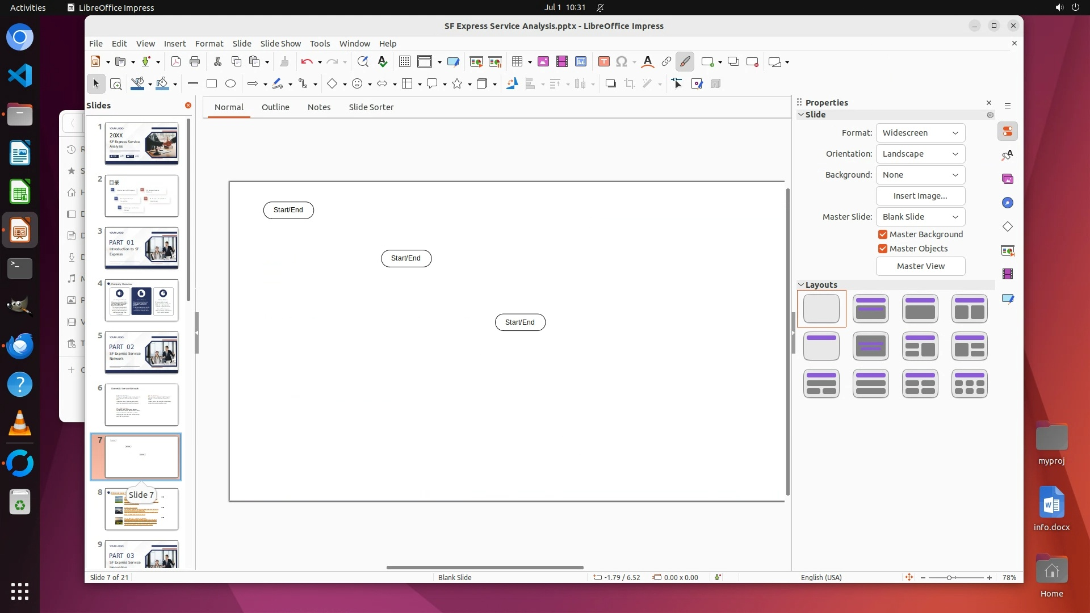This screenshot has height=613, width=1090.
Task: Open the Navigator sidebar compass icon
Action: click(x=1007, y=203)
